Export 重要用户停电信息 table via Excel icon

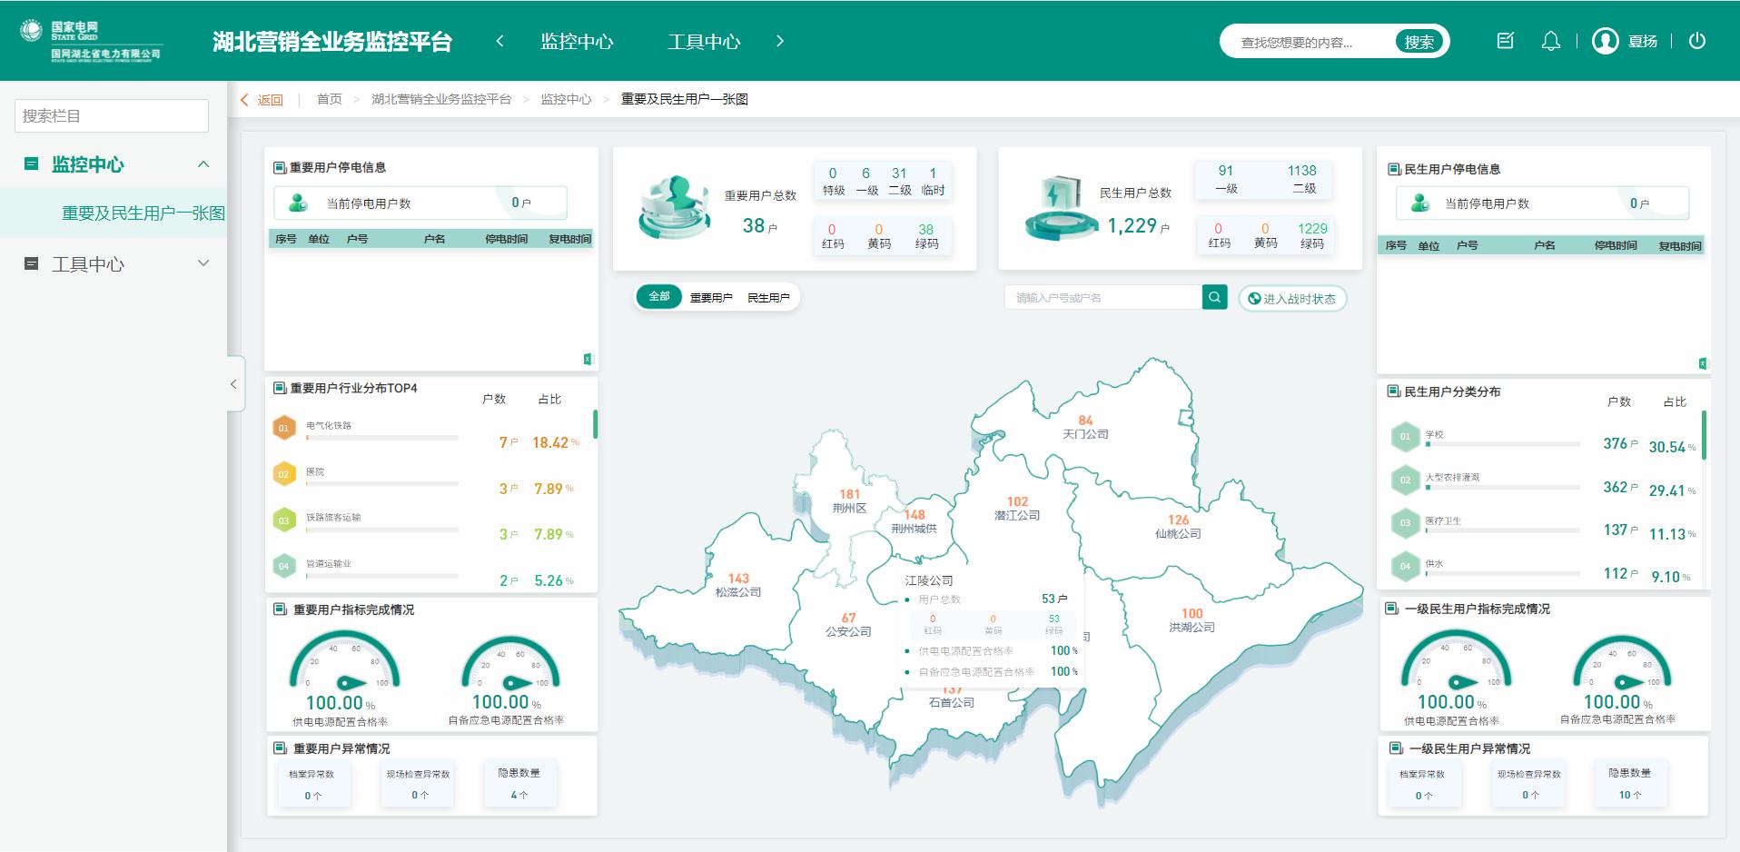[x=587, y=360]
